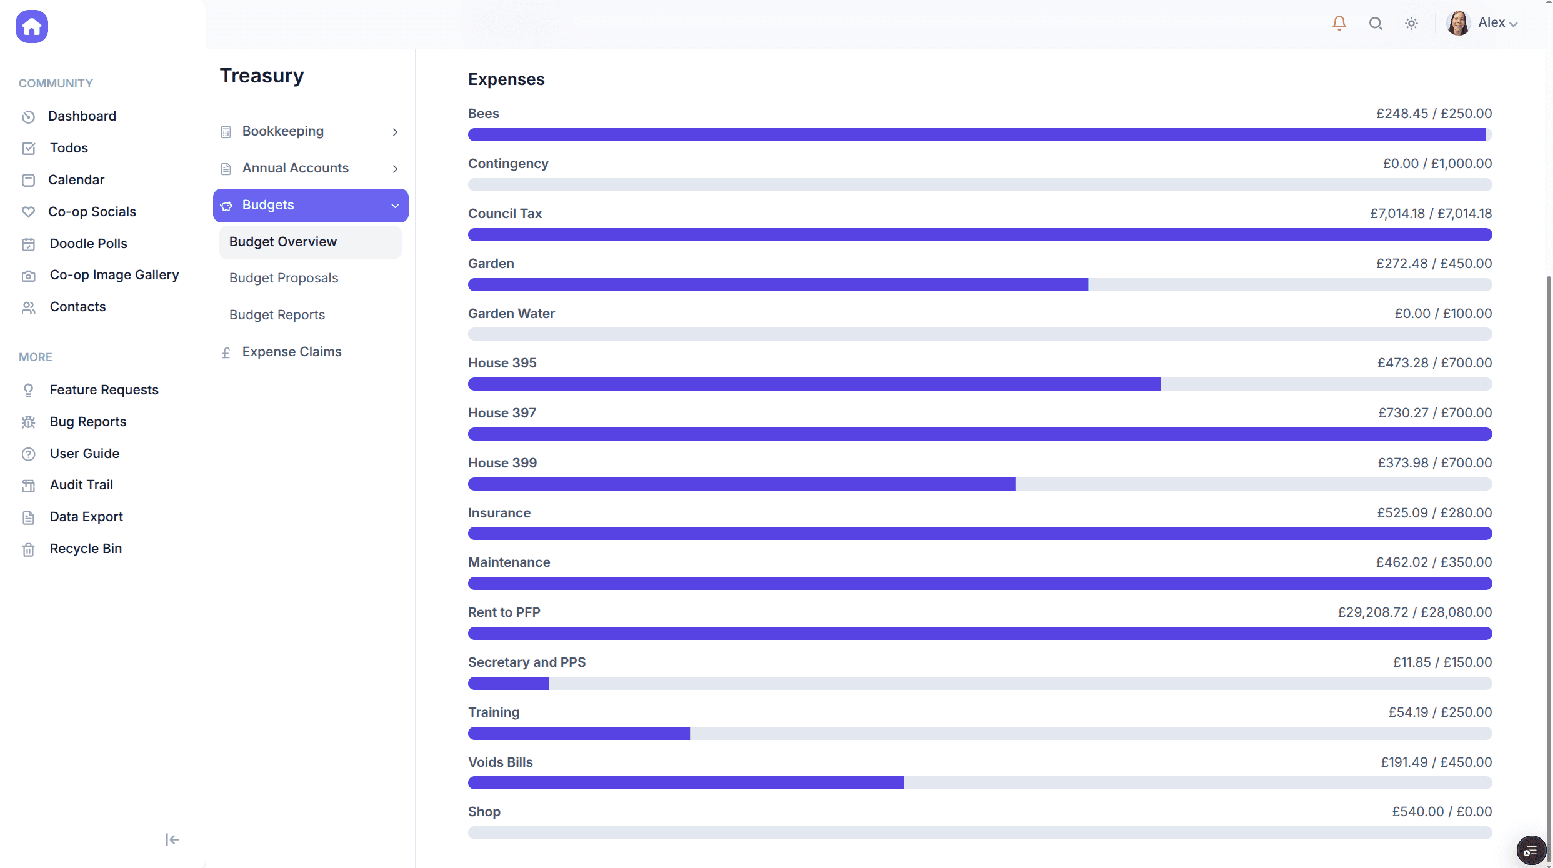Viewport: 1553px width, 868px height.
Task: Click the Recycle Bin trash icon
Action: pos(29,549)
